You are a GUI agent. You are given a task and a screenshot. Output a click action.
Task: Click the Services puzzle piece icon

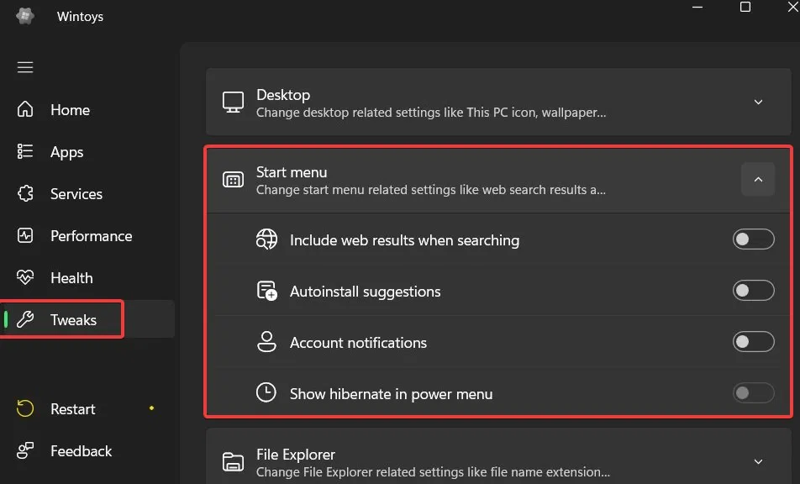[25, 194]
